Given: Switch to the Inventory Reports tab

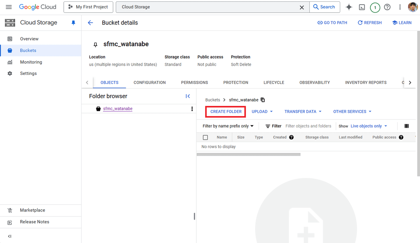Looking at the screenshot, I should [366, 83].
